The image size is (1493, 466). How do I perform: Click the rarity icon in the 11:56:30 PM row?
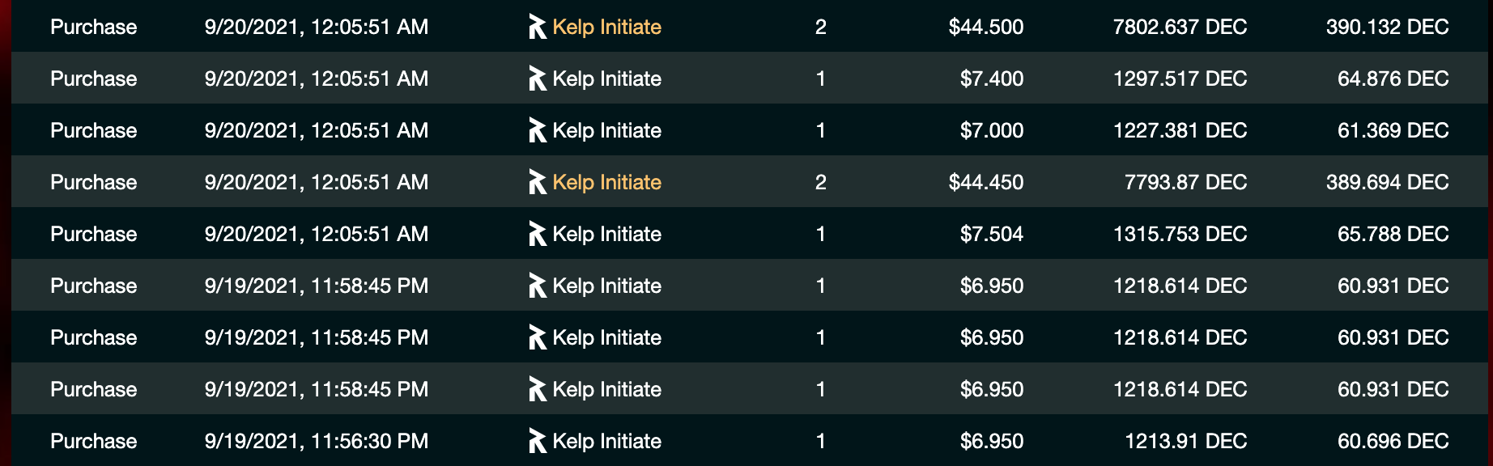coord(538,441)
